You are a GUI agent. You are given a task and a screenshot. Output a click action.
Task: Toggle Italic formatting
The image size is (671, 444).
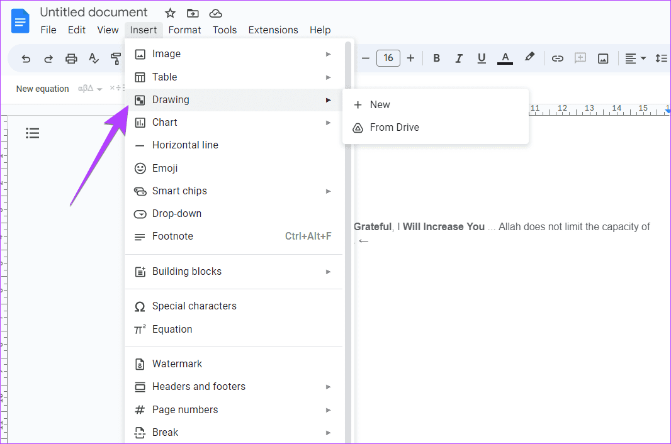tap(459, 58)
